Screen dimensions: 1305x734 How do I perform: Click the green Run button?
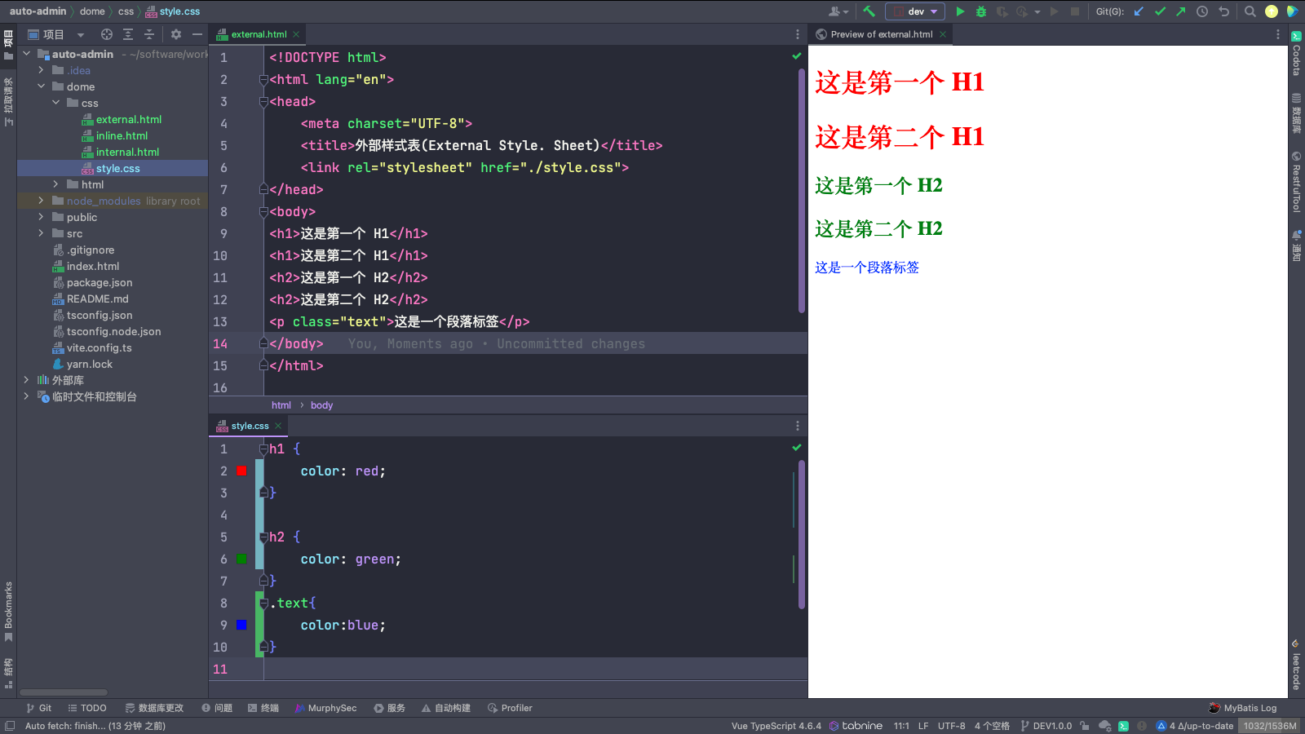(960, 11)
